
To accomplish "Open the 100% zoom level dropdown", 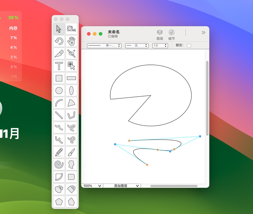I will tap(92, 186).
